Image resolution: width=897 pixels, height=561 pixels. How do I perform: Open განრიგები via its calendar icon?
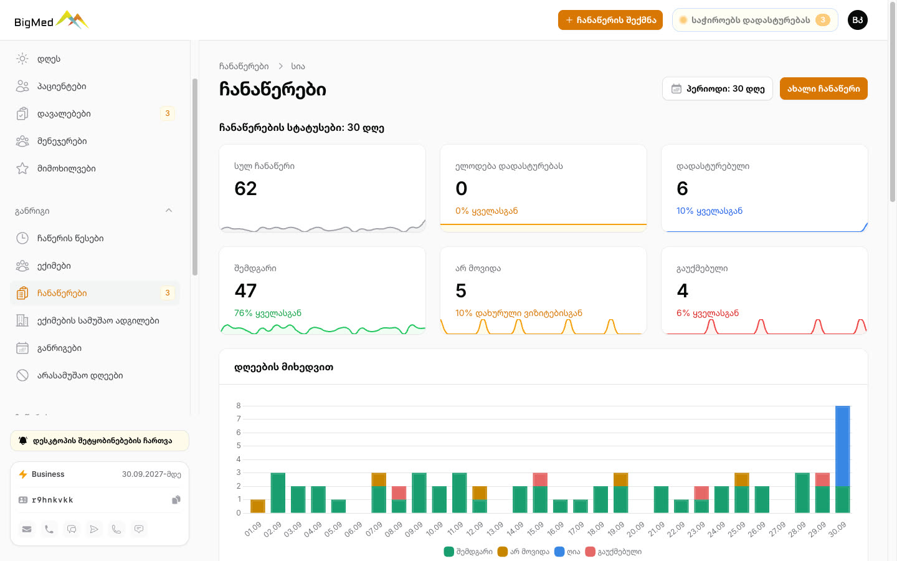[22, 348]
